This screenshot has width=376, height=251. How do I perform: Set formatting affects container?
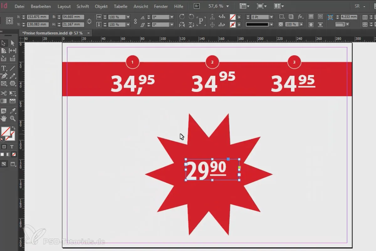[x=4, y=147]
